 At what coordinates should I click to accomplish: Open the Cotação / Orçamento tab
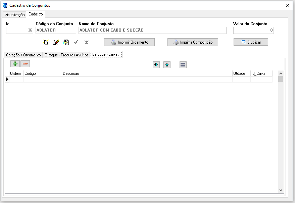point(23,55)
